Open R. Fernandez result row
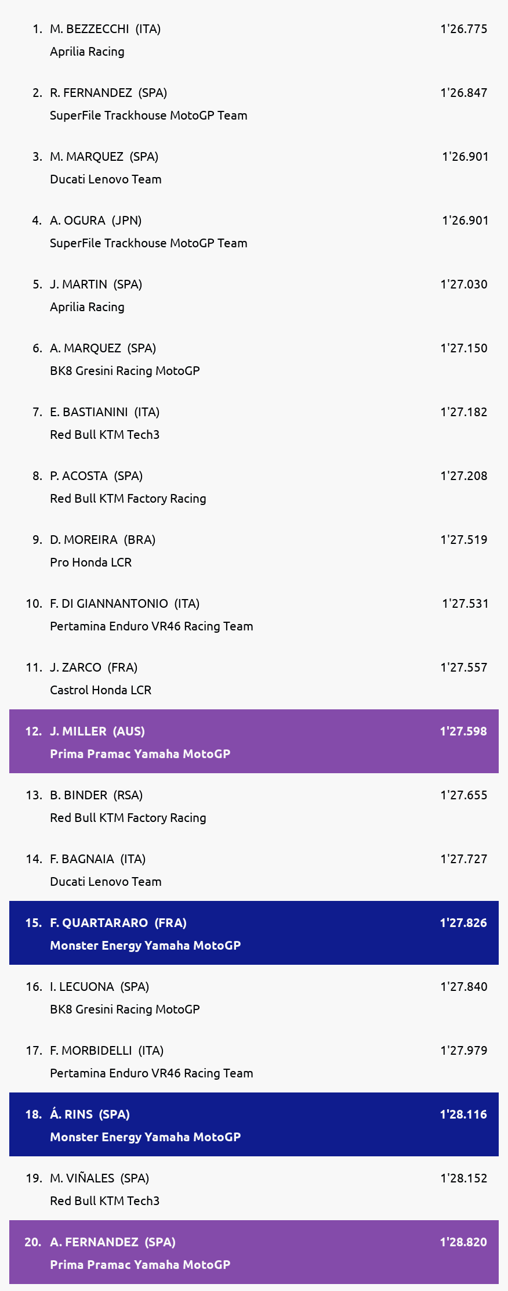 [x=254, y=103]
